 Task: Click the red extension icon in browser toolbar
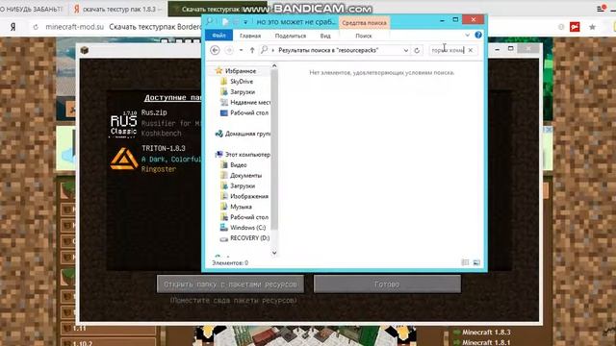[575, 27]
